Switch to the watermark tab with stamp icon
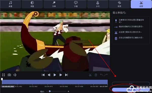This screenshot has width=152, height=93. pos(98,4)
